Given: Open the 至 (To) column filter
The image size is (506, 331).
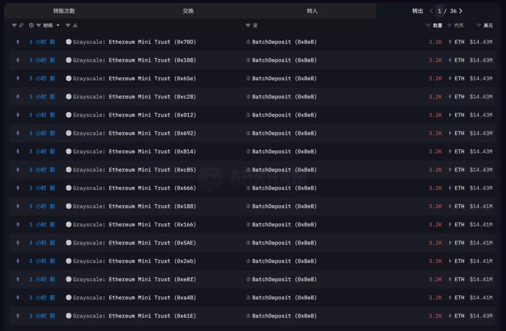Looking at the screenshot, I should (248, 25).
